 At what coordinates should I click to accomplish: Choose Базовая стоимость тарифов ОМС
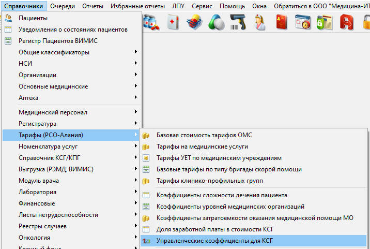point(204,135)
